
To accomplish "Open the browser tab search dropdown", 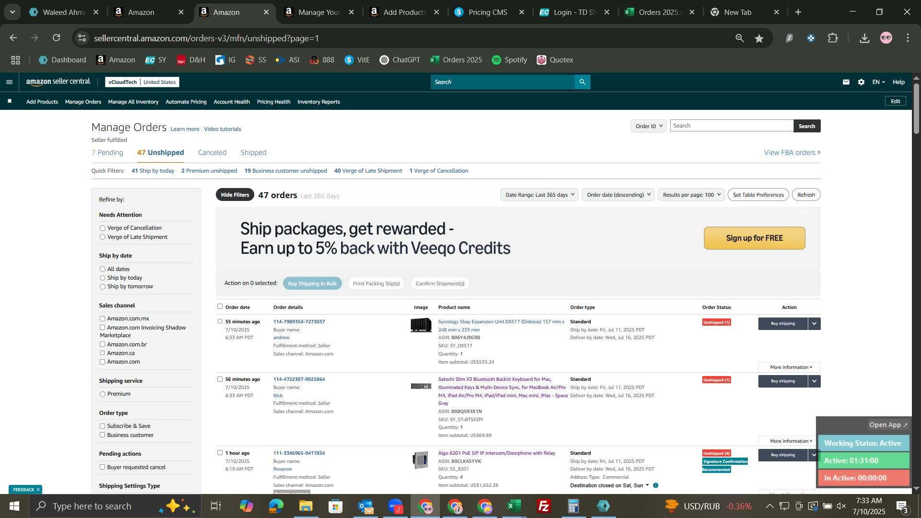I will pos(12,12).
